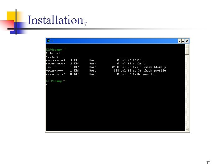Image resolution: width=224 pixels, height=168 pixels.
Task: Click the '.bash_history' file name
Action: pyautogui.click(x=155, y=67)
